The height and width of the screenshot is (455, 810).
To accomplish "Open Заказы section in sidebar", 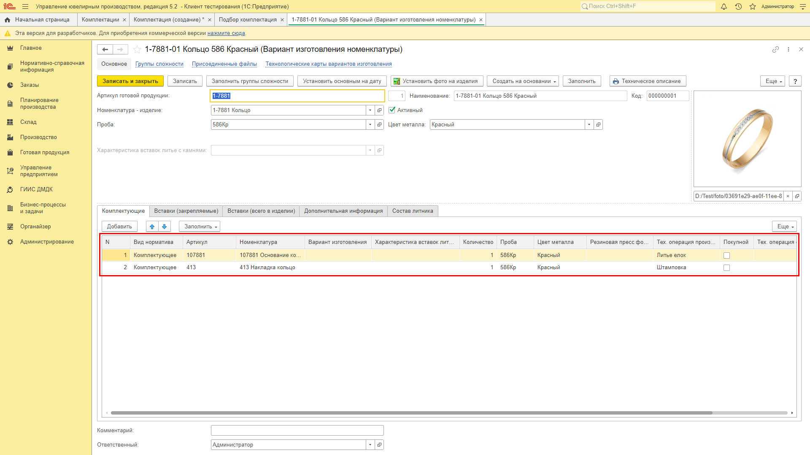I will [30, 85].
